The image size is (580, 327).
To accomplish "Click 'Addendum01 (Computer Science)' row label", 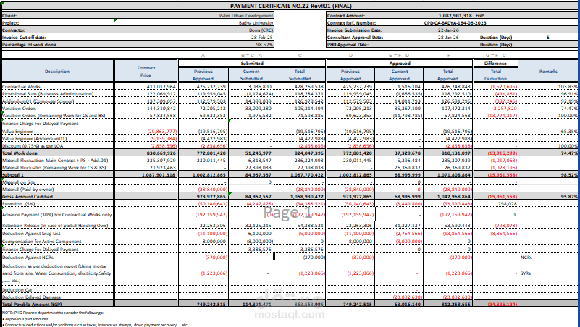I will point(38,101).
